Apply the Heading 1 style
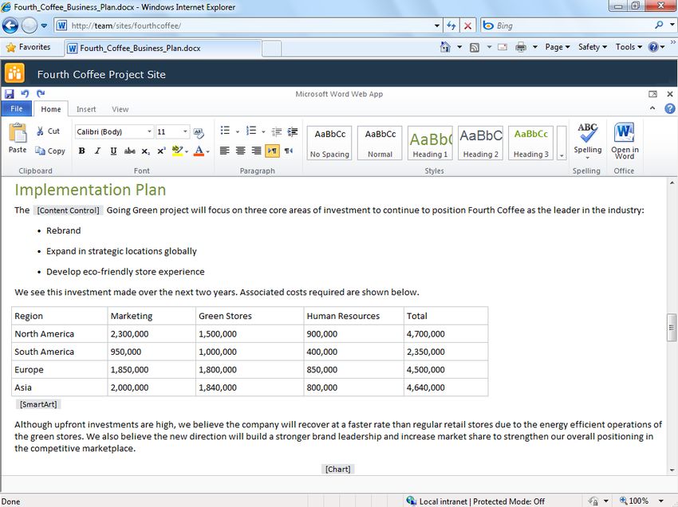 [x=430, y=143]
